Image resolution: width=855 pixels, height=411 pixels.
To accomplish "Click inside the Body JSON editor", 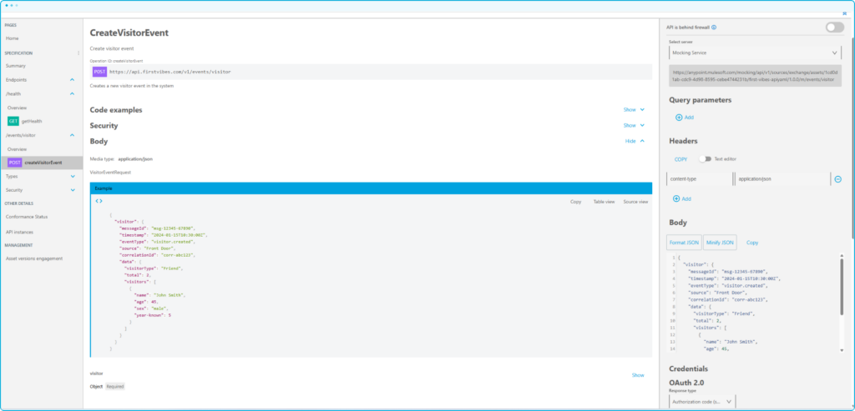I will click(755, 303).
